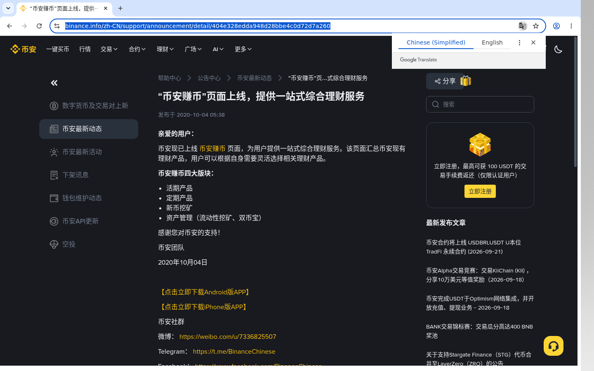Close the 币安赚币 browser tab
Viewport: 594px width, 371px height.
(106, 8)
